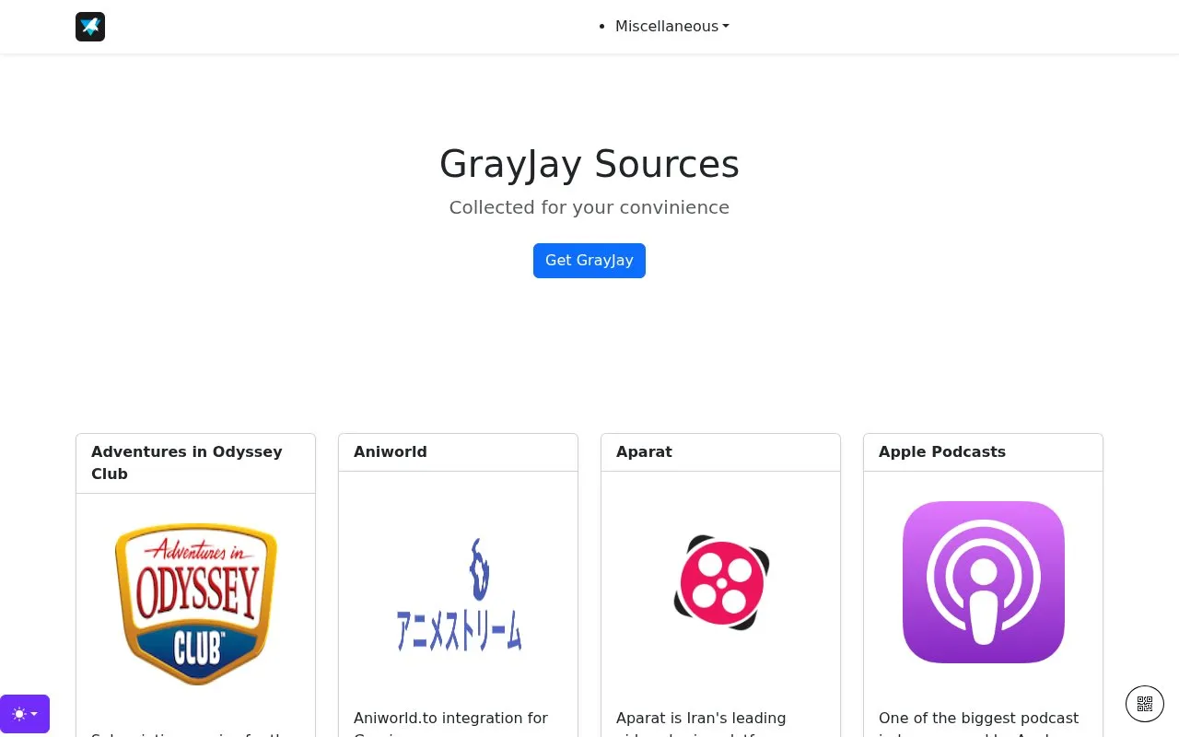
Task: Click the 'Collected for your convinience' subtitle
Action: [589, 207]
